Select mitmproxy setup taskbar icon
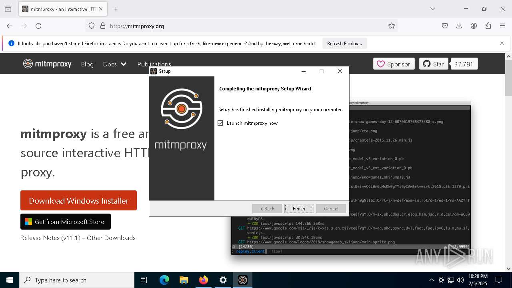The width and height of the screenshot is (512, 288). point(243,280)
